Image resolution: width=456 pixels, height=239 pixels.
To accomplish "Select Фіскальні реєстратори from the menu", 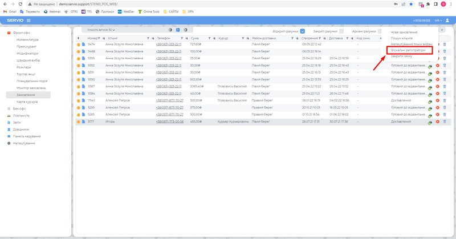I will [x=408, y=50].
